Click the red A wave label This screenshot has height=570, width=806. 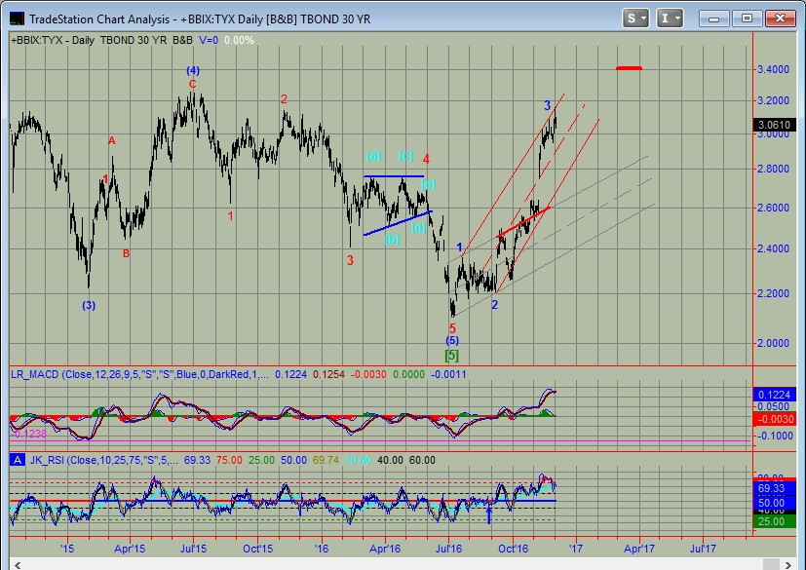[x=111, y=141]
